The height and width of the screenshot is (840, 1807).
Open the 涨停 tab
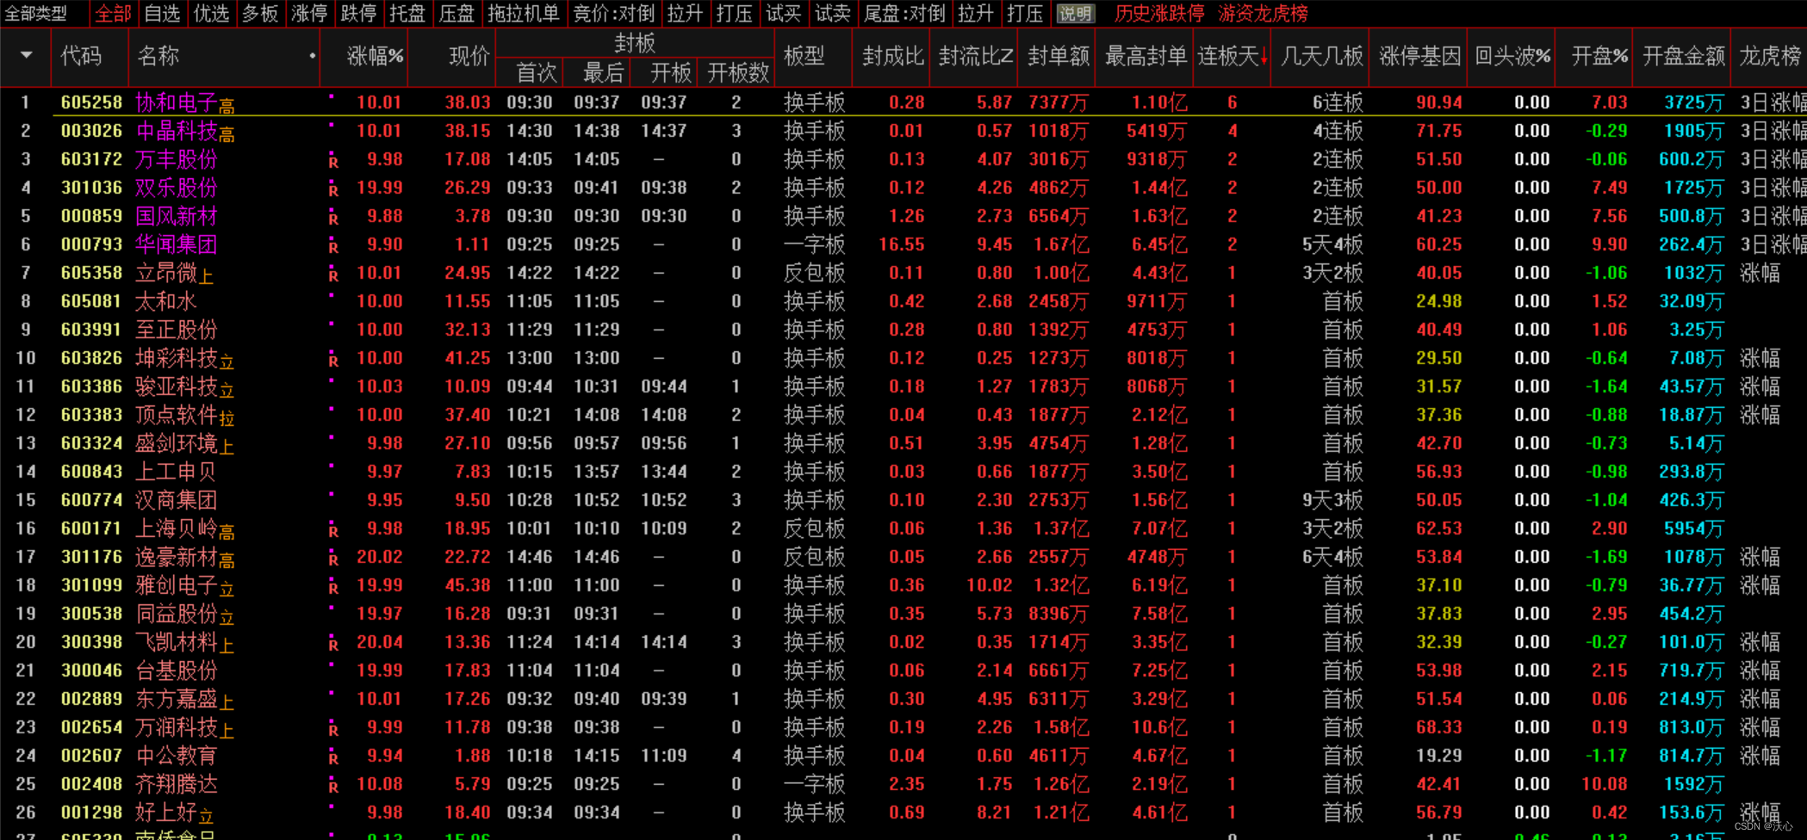(x=309, y=13)
